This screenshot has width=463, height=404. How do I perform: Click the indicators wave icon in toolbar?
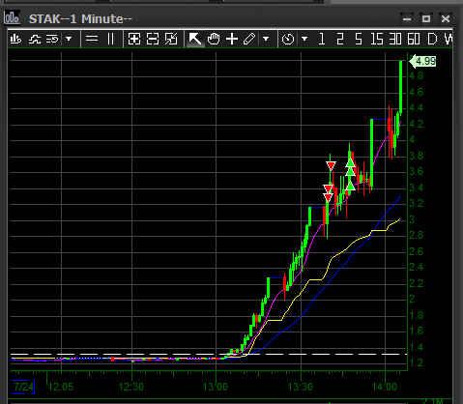point(35,39)
